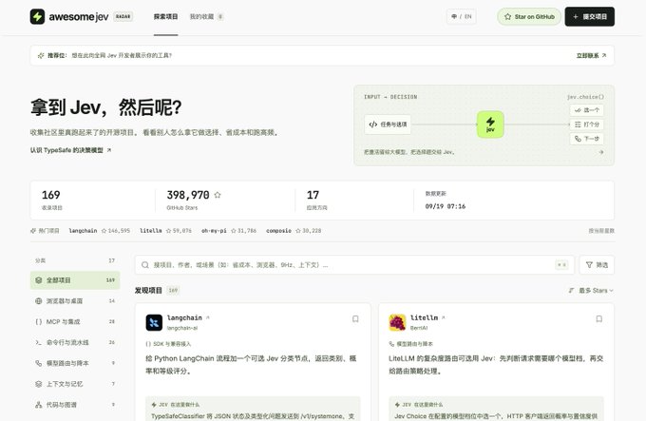This screenshot has height=421, width=646.
Task: Select the 模型路由与降本 category
Action: pyautogui.click(x=75, y=363)
